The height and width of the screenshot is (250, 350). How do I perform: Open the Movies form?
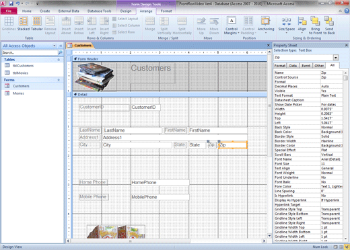[x=18, y=93]
